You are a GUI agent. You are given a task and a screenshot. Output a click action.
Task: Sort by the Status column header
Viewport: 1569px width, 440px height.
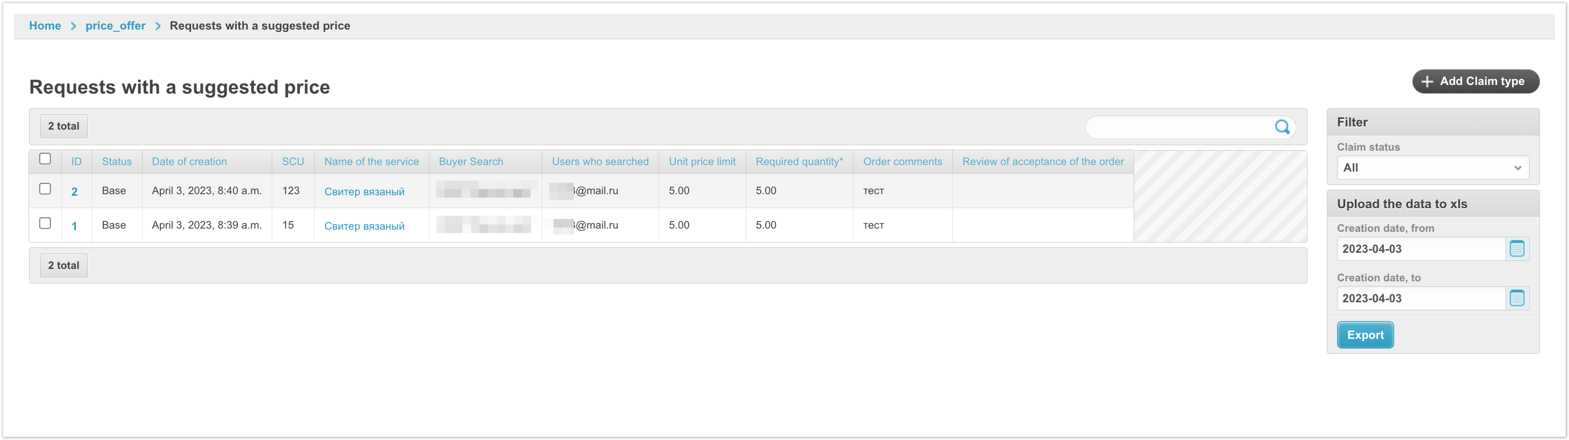(116, 162)
